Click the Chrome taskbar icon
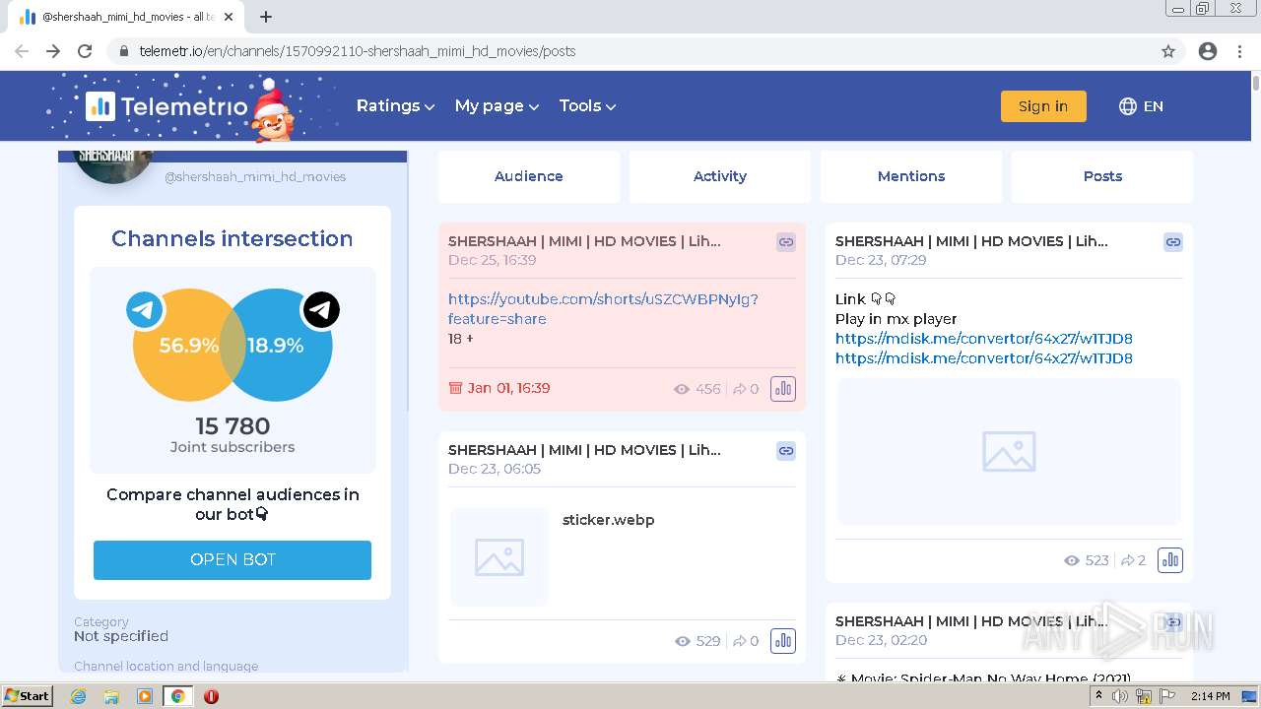 [177, 696]
